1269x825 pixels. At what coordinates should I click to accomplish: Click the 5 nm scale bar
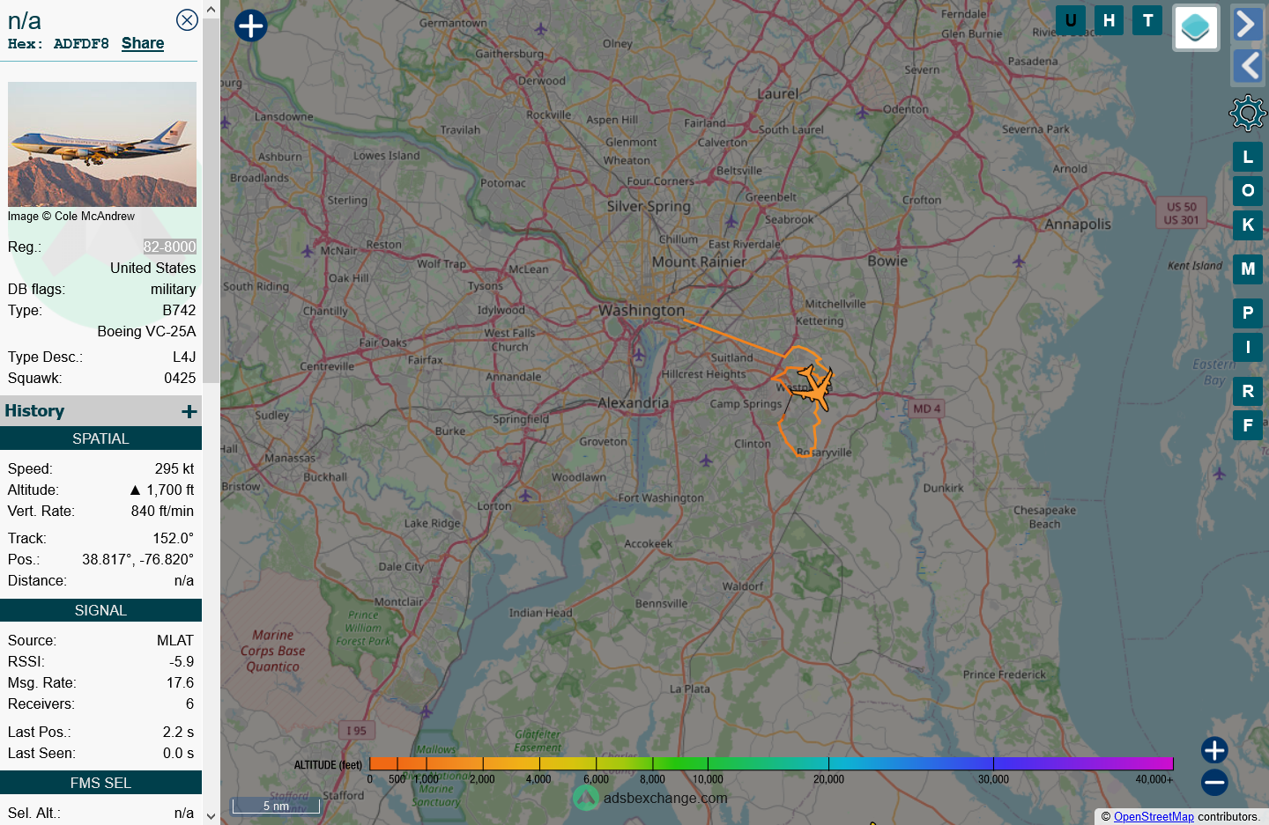click(276, 806)
